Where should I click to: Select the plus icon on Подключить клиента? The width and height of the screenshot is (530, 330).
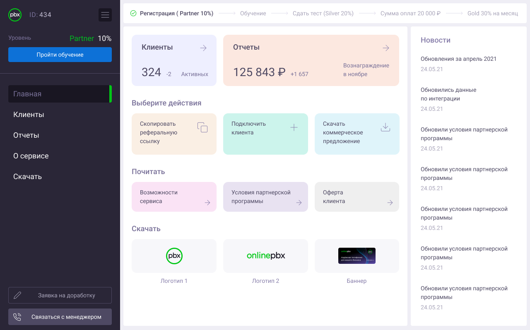[x=294, y=128]
